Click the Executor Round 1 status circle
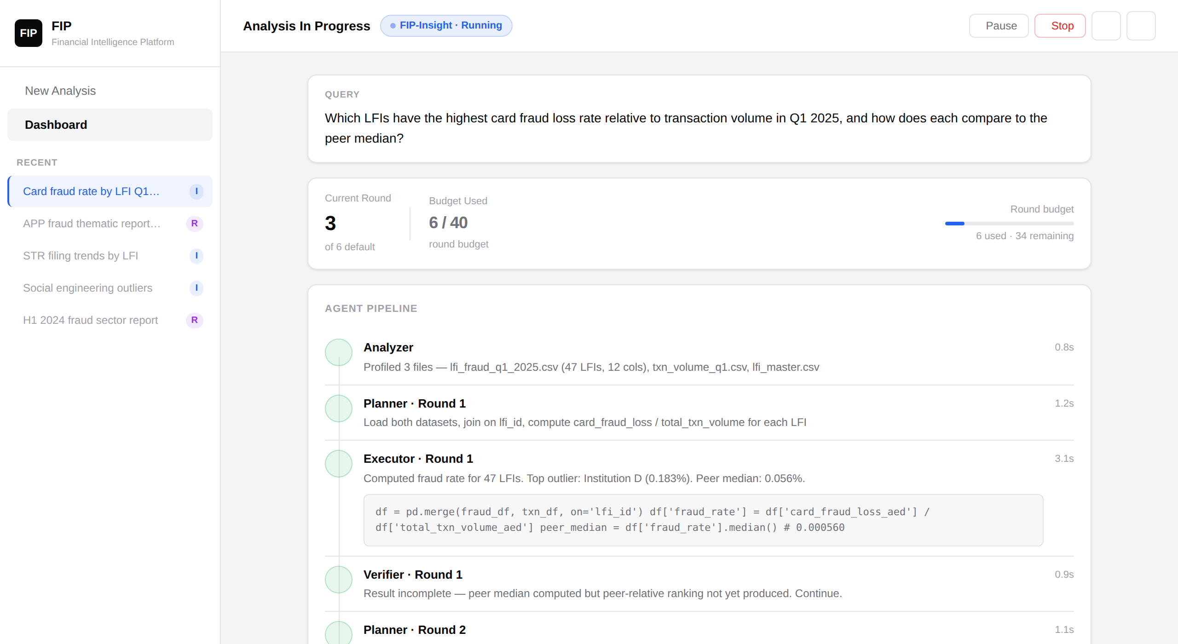The height and width of the screenshot is (644, 1178). point(339,464)
